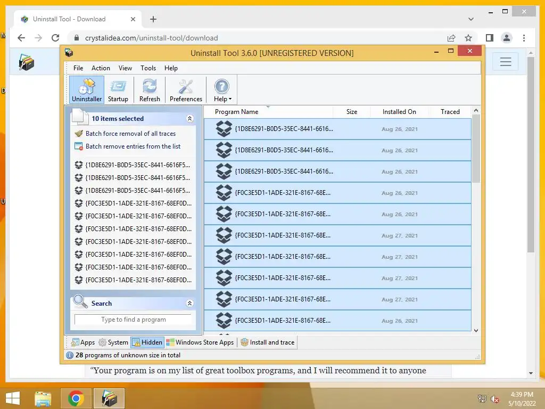Viewport: 545px width, 409px height.
Task: Click the site security lock icon
Action: click(x=77, y=38)
